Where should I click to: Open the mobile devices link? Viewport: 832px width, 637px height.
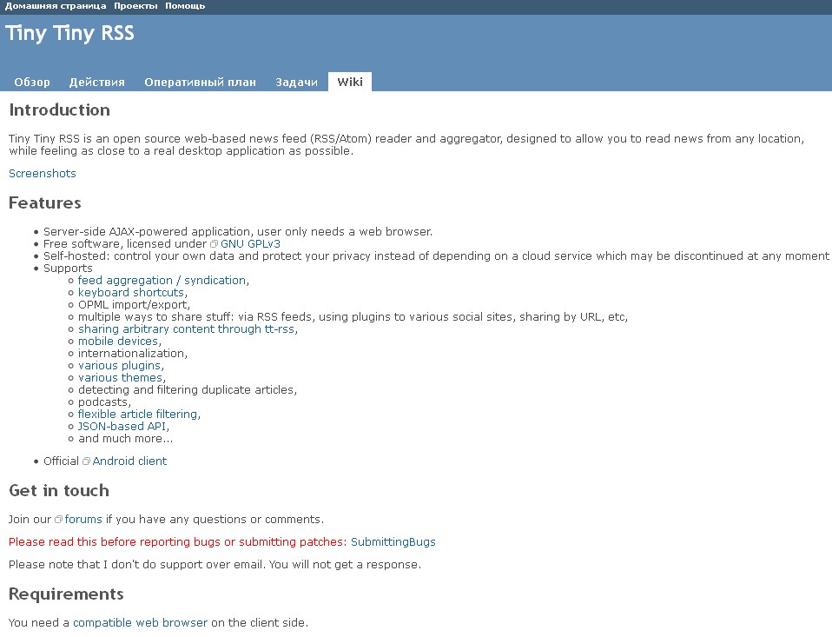(x=118, y=342)
